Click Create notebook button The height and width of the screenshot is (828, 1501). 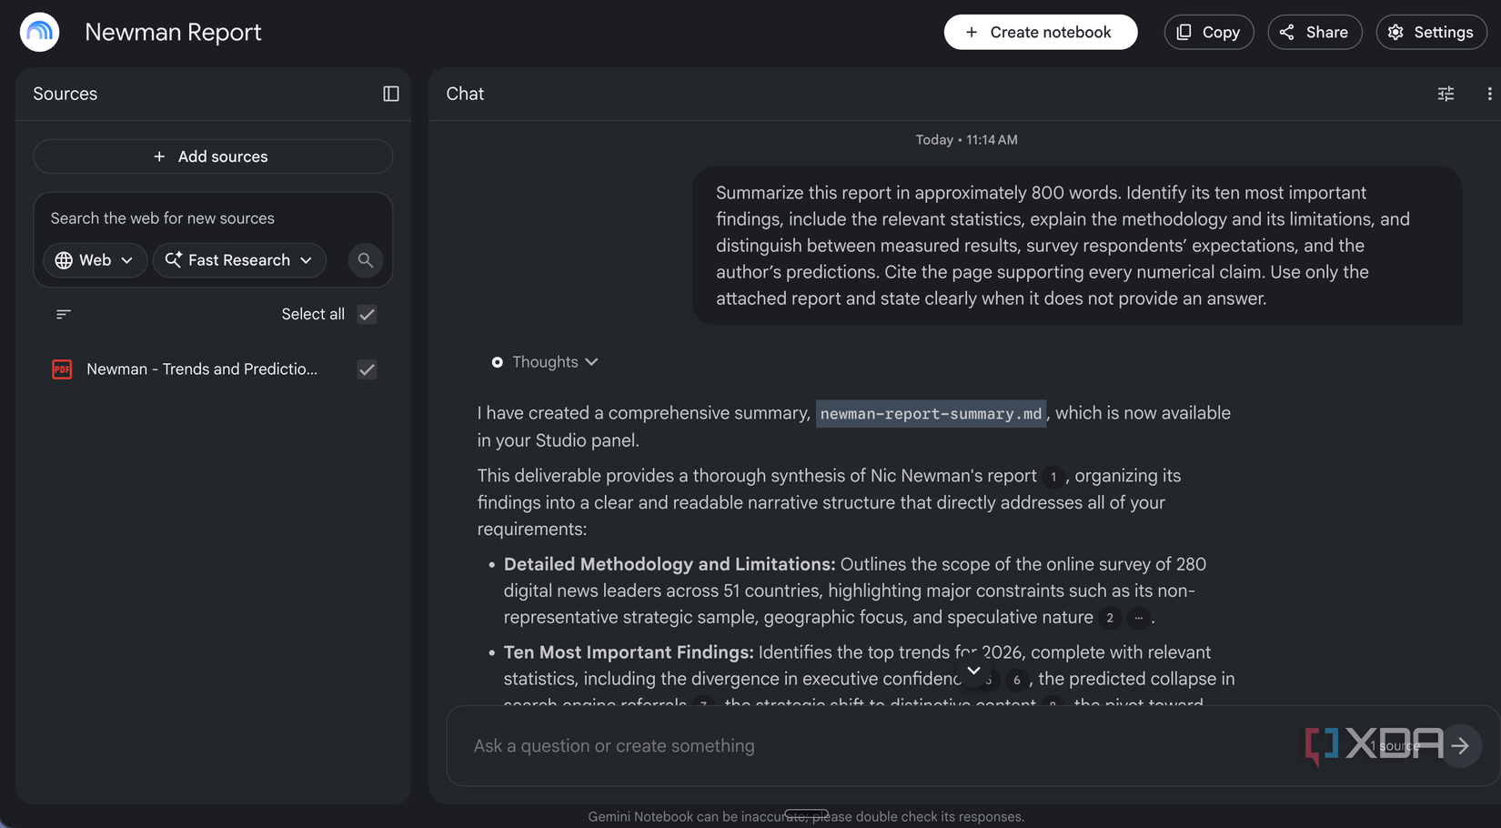[1041, 32]
